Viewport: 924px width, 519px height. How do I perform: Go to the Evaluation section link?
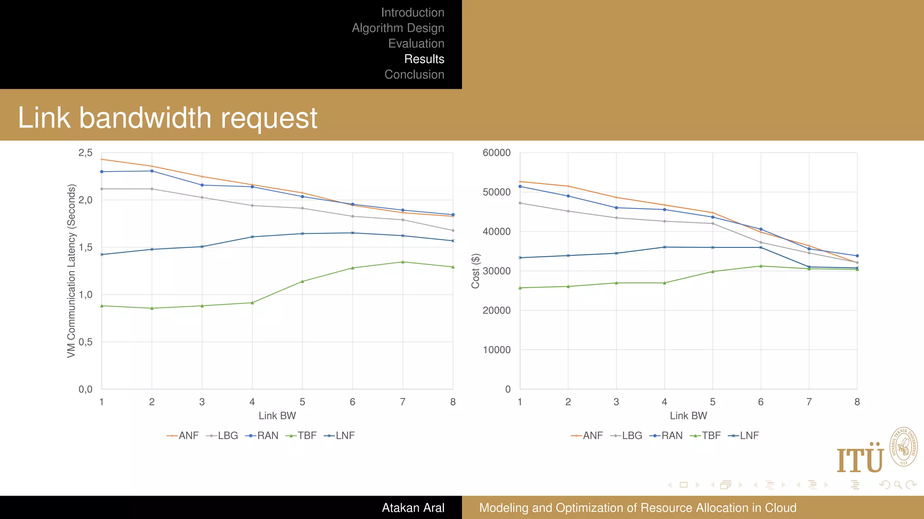click(416, 43)
